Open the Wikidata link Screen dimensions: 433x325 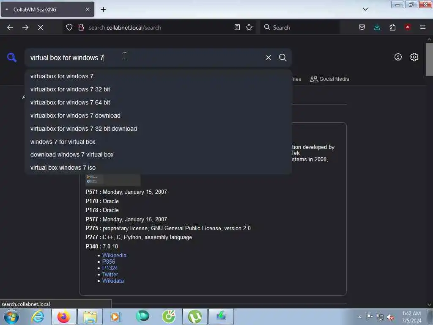pos(113,281)
